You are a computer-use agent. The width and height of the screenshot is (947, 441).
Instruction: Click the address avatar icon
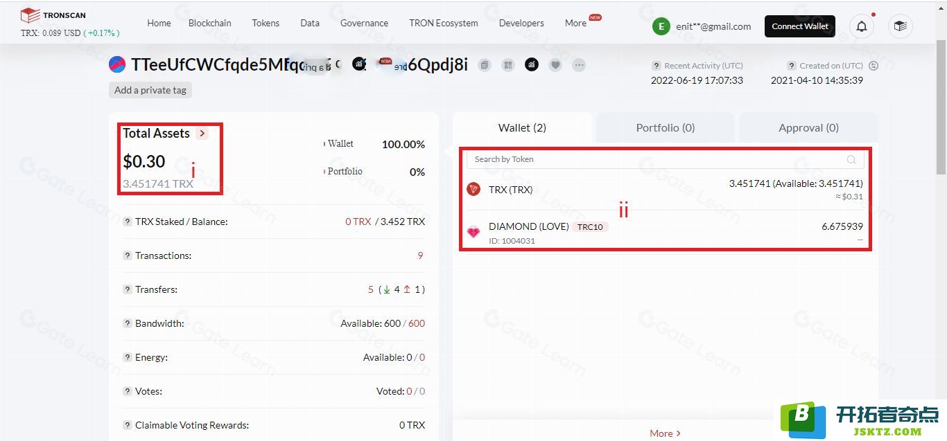click(x=117, y=65)
